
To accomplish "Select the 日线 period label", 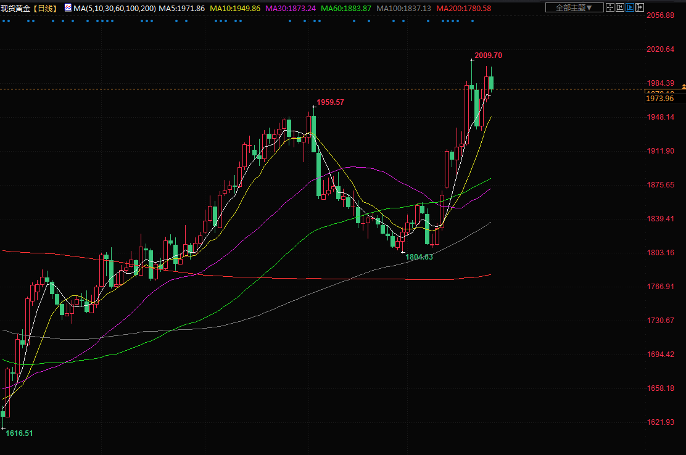I will (44, 9).
